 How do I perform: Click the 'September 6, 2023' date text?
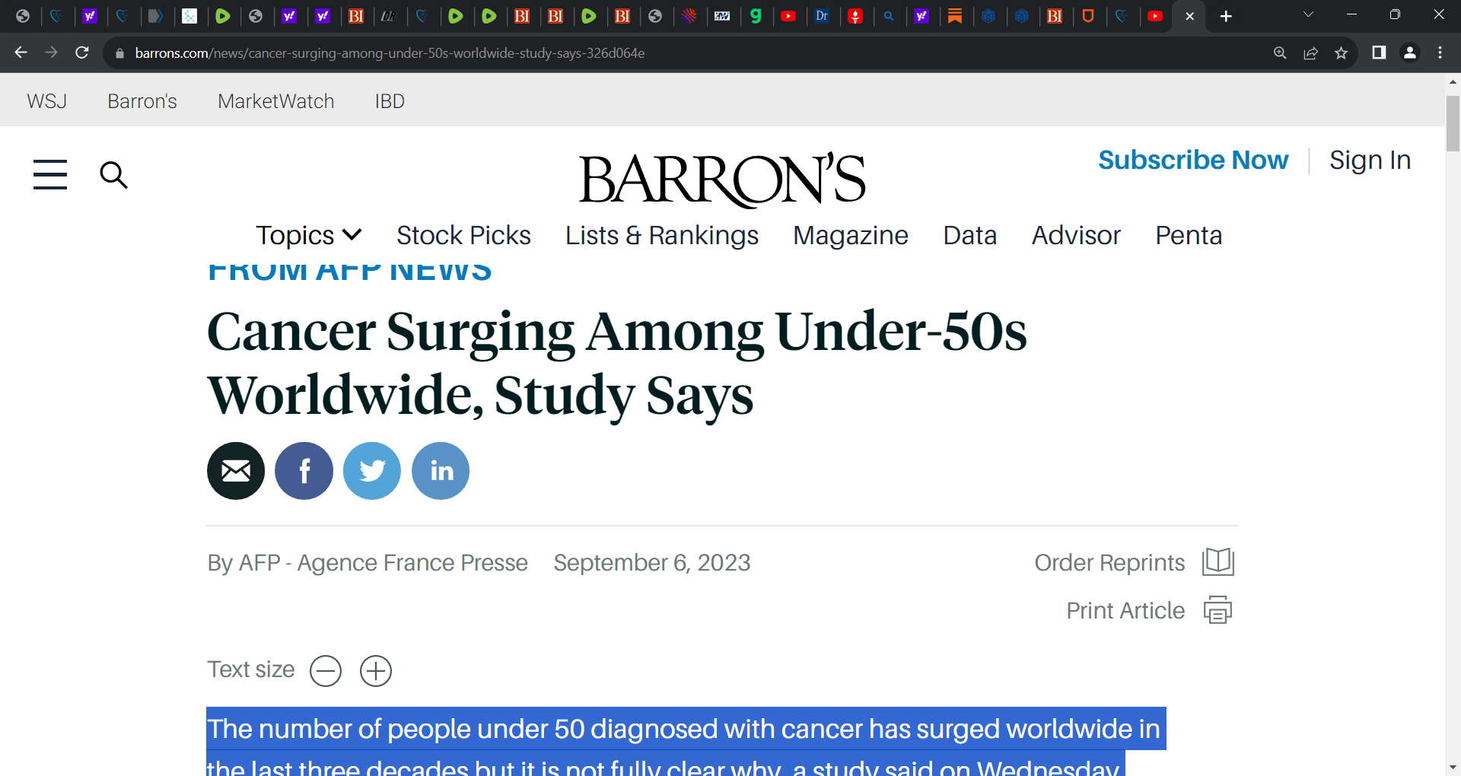(651, 562)
